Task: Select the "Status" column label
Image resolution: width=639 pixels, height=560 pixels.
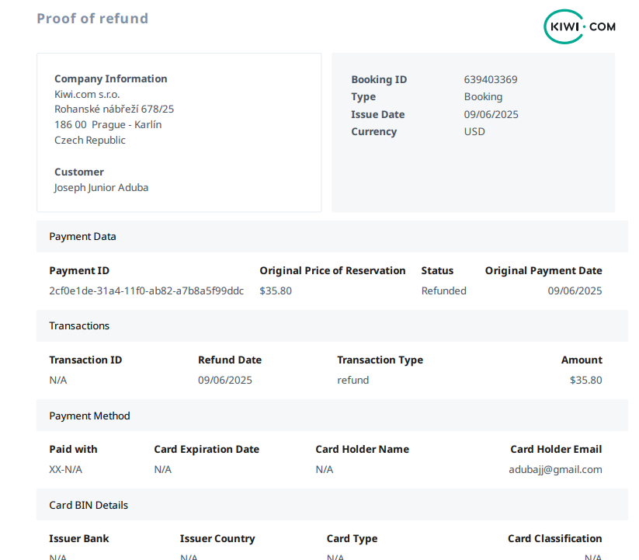Action: [x=437, y=270]
